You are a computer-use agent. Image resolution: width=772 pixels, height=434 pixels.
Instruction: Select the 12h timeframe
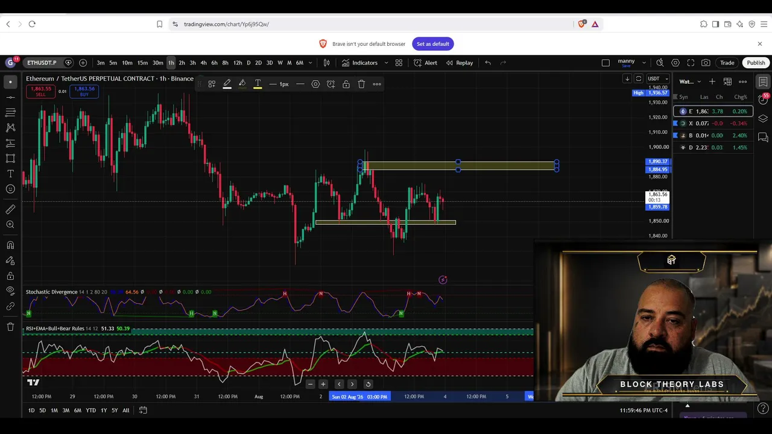238,63
